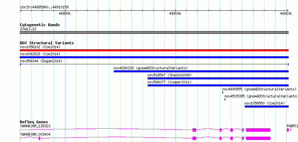This screenshot has width=298, height=142.
Task: Open nsv954044 (Dogan2014) variant label
Action: [41, 61]
